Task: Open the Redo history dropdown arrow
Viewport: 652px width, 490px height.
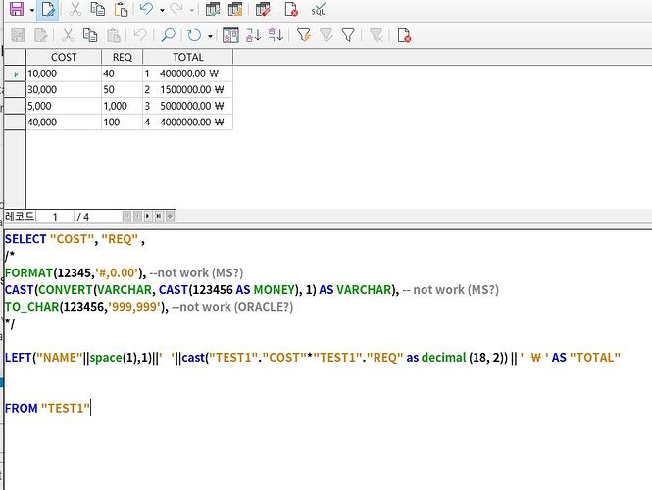Action: [192, 10]
